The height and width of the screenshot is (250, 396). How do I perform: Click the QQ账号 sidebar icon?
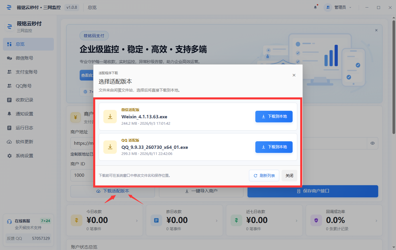pyautogui.click(x=9, y=86)
